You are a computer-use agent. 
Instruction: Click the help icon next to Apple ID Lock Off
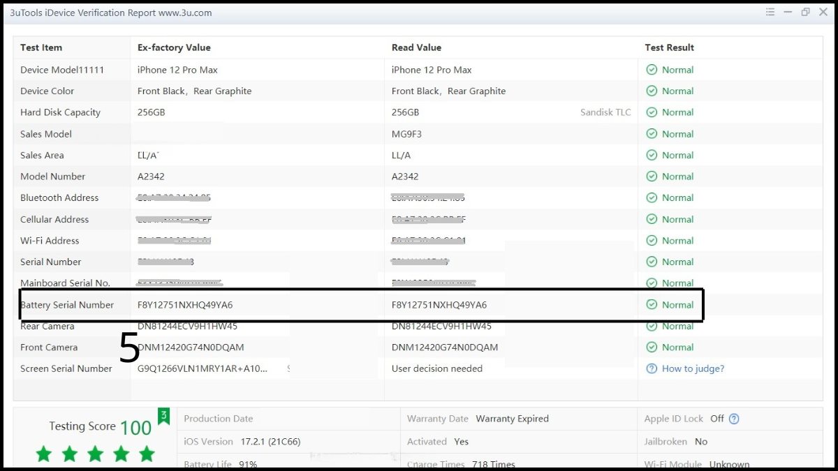click(733, 419)
